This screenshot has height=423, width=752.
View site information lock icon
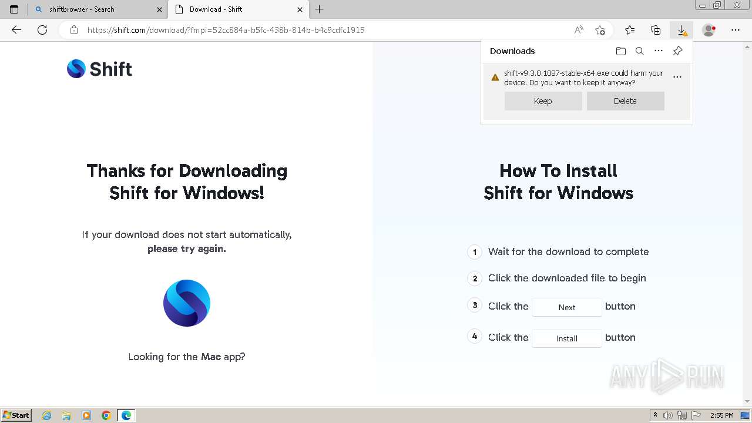pyautogui.click(x=74, y=30)
